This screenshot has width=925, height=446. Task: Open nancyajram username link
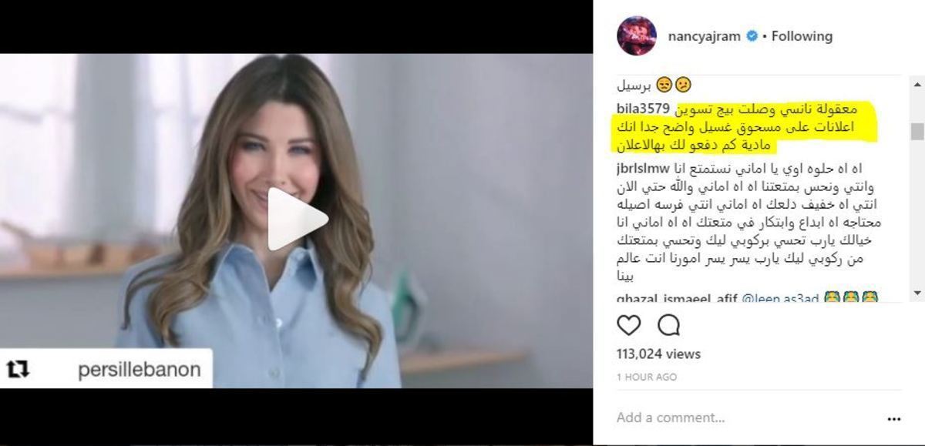click(704, 36)
